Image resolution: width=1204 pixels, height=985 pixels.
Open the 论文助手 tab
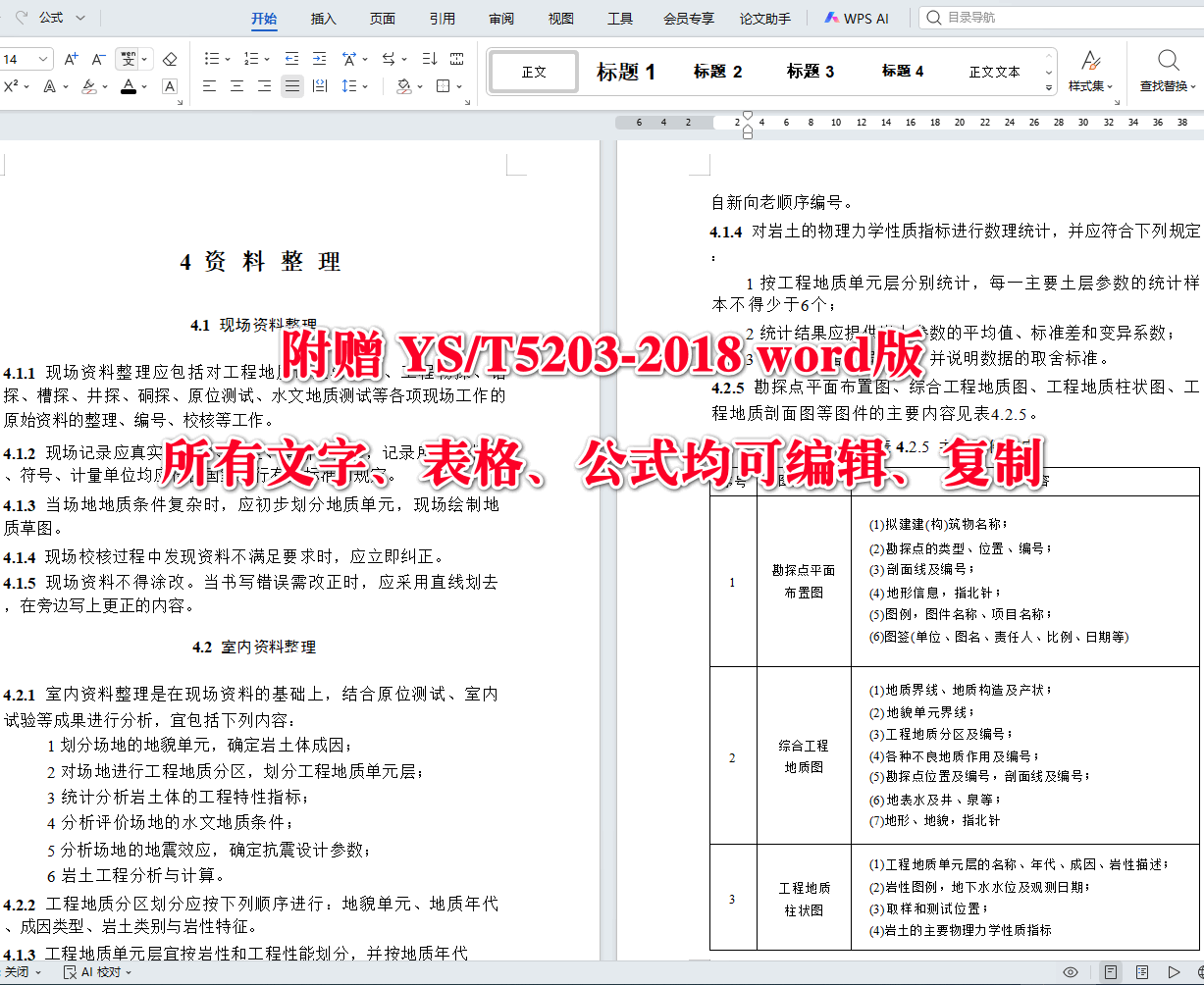point(765,19)
